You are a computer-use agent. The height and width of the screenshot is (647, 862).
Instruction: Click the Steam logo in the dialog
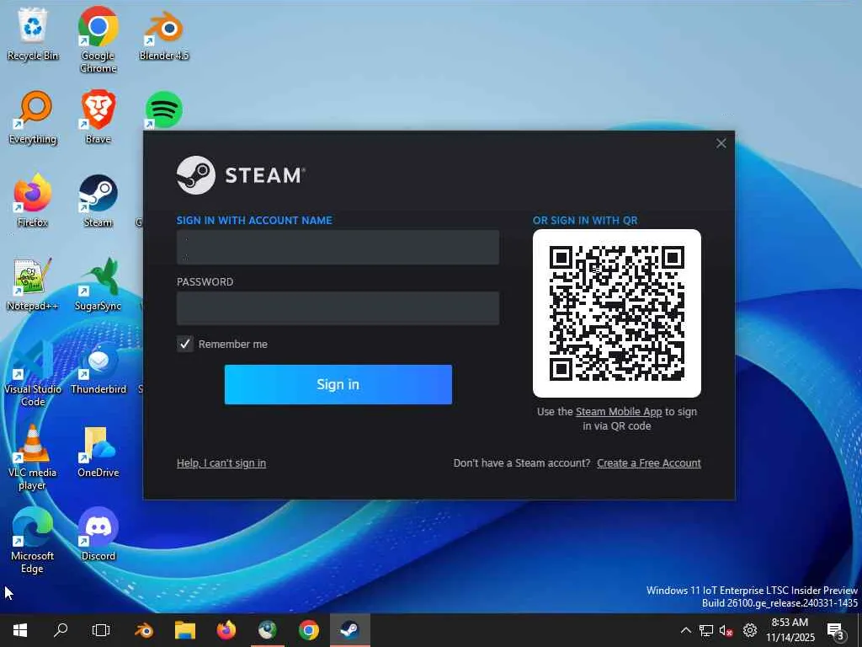pyautogui.click(x=241, y=175)
